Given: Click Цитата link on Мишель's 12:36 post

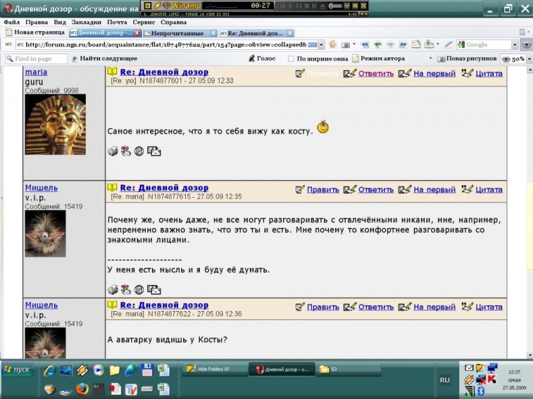Looking at the screenshot, I should pos(489,307).
